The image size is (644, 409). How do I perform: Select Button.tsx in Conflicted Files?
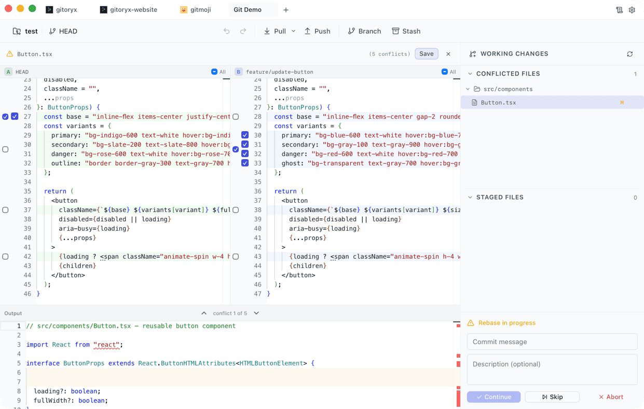pyautogui.click(x=552, y=103)
